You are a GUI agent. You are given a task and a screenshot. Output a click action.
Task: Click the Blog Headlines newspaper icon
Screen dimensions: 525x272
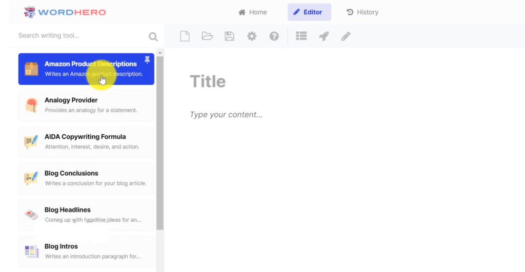[31, 215]
